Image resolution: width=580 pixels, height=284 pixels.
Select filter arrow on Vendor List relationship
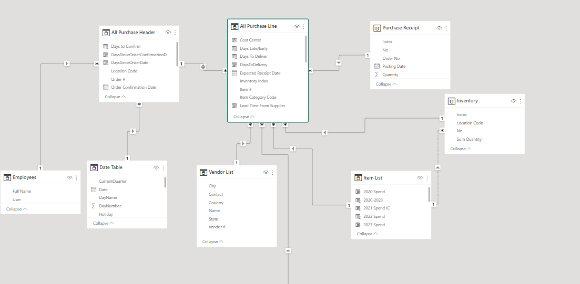click(x=243, y=143)
